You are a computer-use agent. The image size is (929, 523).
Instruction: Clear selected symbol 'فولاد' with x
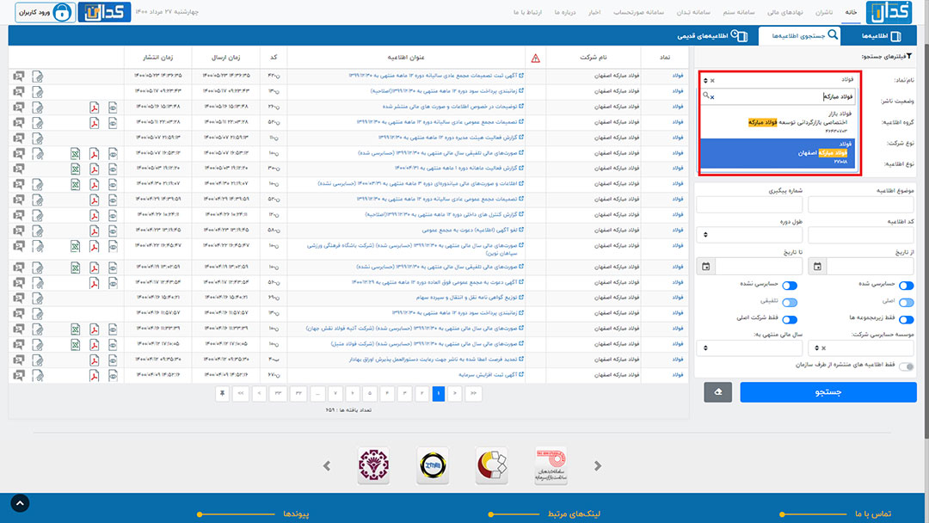click(712, 81)
